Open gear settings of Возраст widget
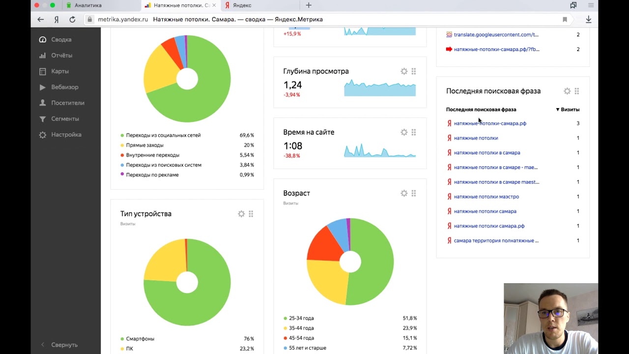Viewport: 629px width, 354px height. [x=404, y=193]
